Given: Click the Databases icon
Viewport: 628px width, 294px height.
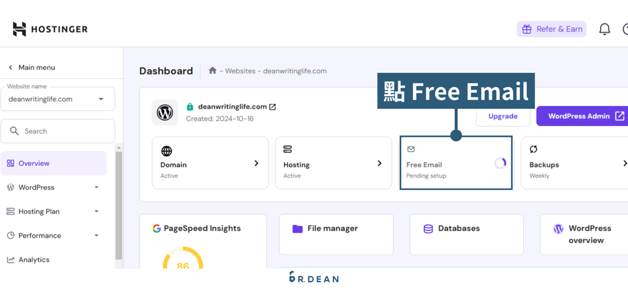Looking at the screenshot, I should [x=428, y=229].
